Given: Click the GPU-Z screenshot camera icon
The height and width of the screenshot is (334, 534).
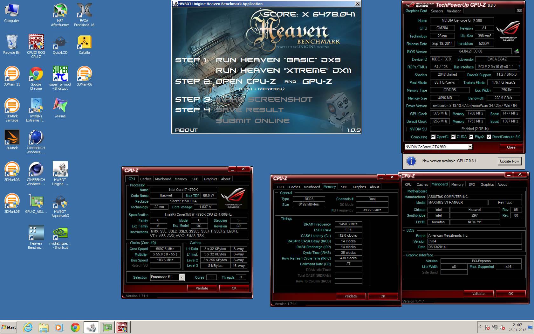Looking at the screenshot, I should [519, 10].
